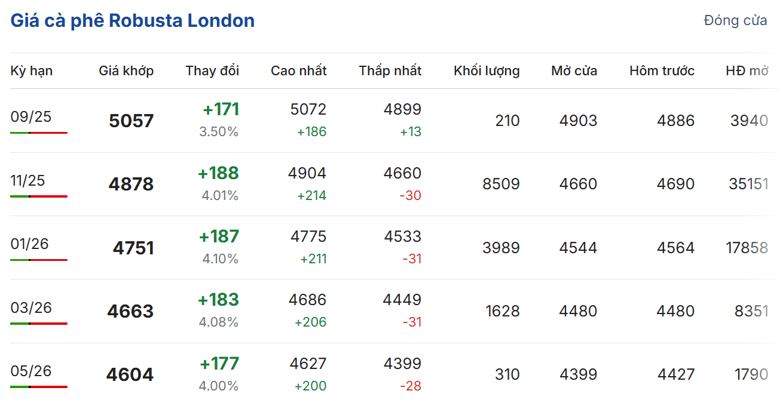The width and height of the screenshot is (783, 406).
Task: Click the Đóng cửa market status label
Action: [x=735, y=21]
